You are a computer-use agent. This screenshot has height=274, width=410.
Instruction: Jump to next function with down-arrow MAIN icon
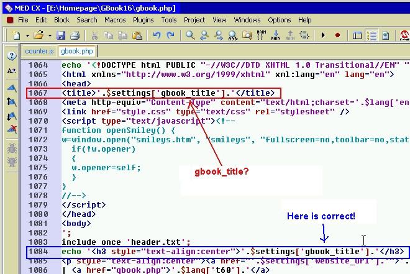pos(276,35)
